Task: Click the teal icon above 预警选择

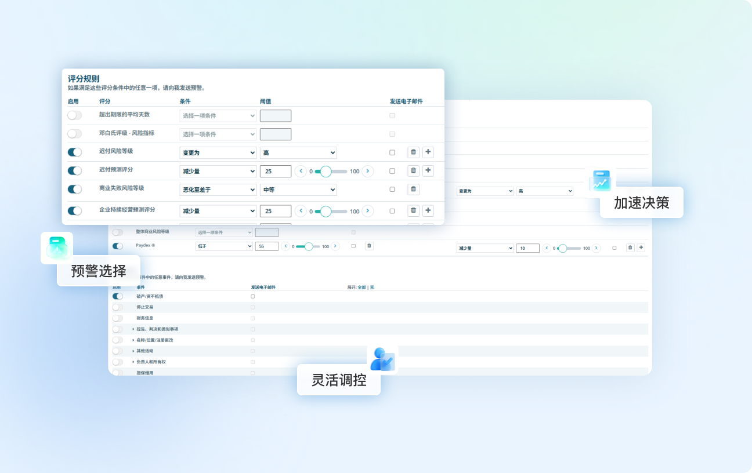Action: click(57, 248)
